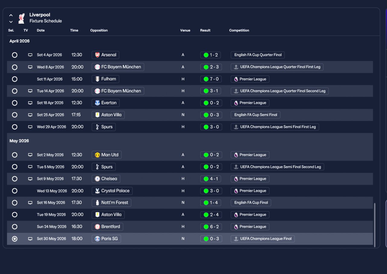Click the Opposition column header
This screenshot has height=274, width=387.
click(x=99, y=30)
